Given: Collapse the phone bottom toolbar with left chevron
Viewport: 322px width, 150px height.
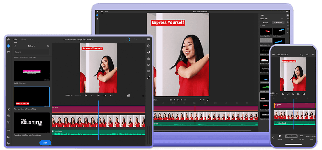Looking at the screenshot, I should [273, 137].
